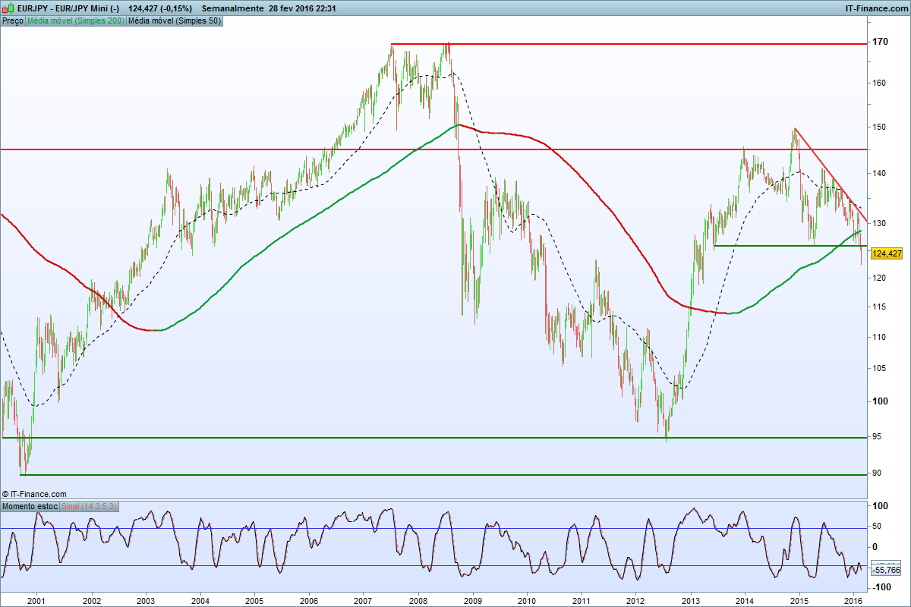Click the 2016 label on time axis
The image size is (911, 607).
[852, 599]
